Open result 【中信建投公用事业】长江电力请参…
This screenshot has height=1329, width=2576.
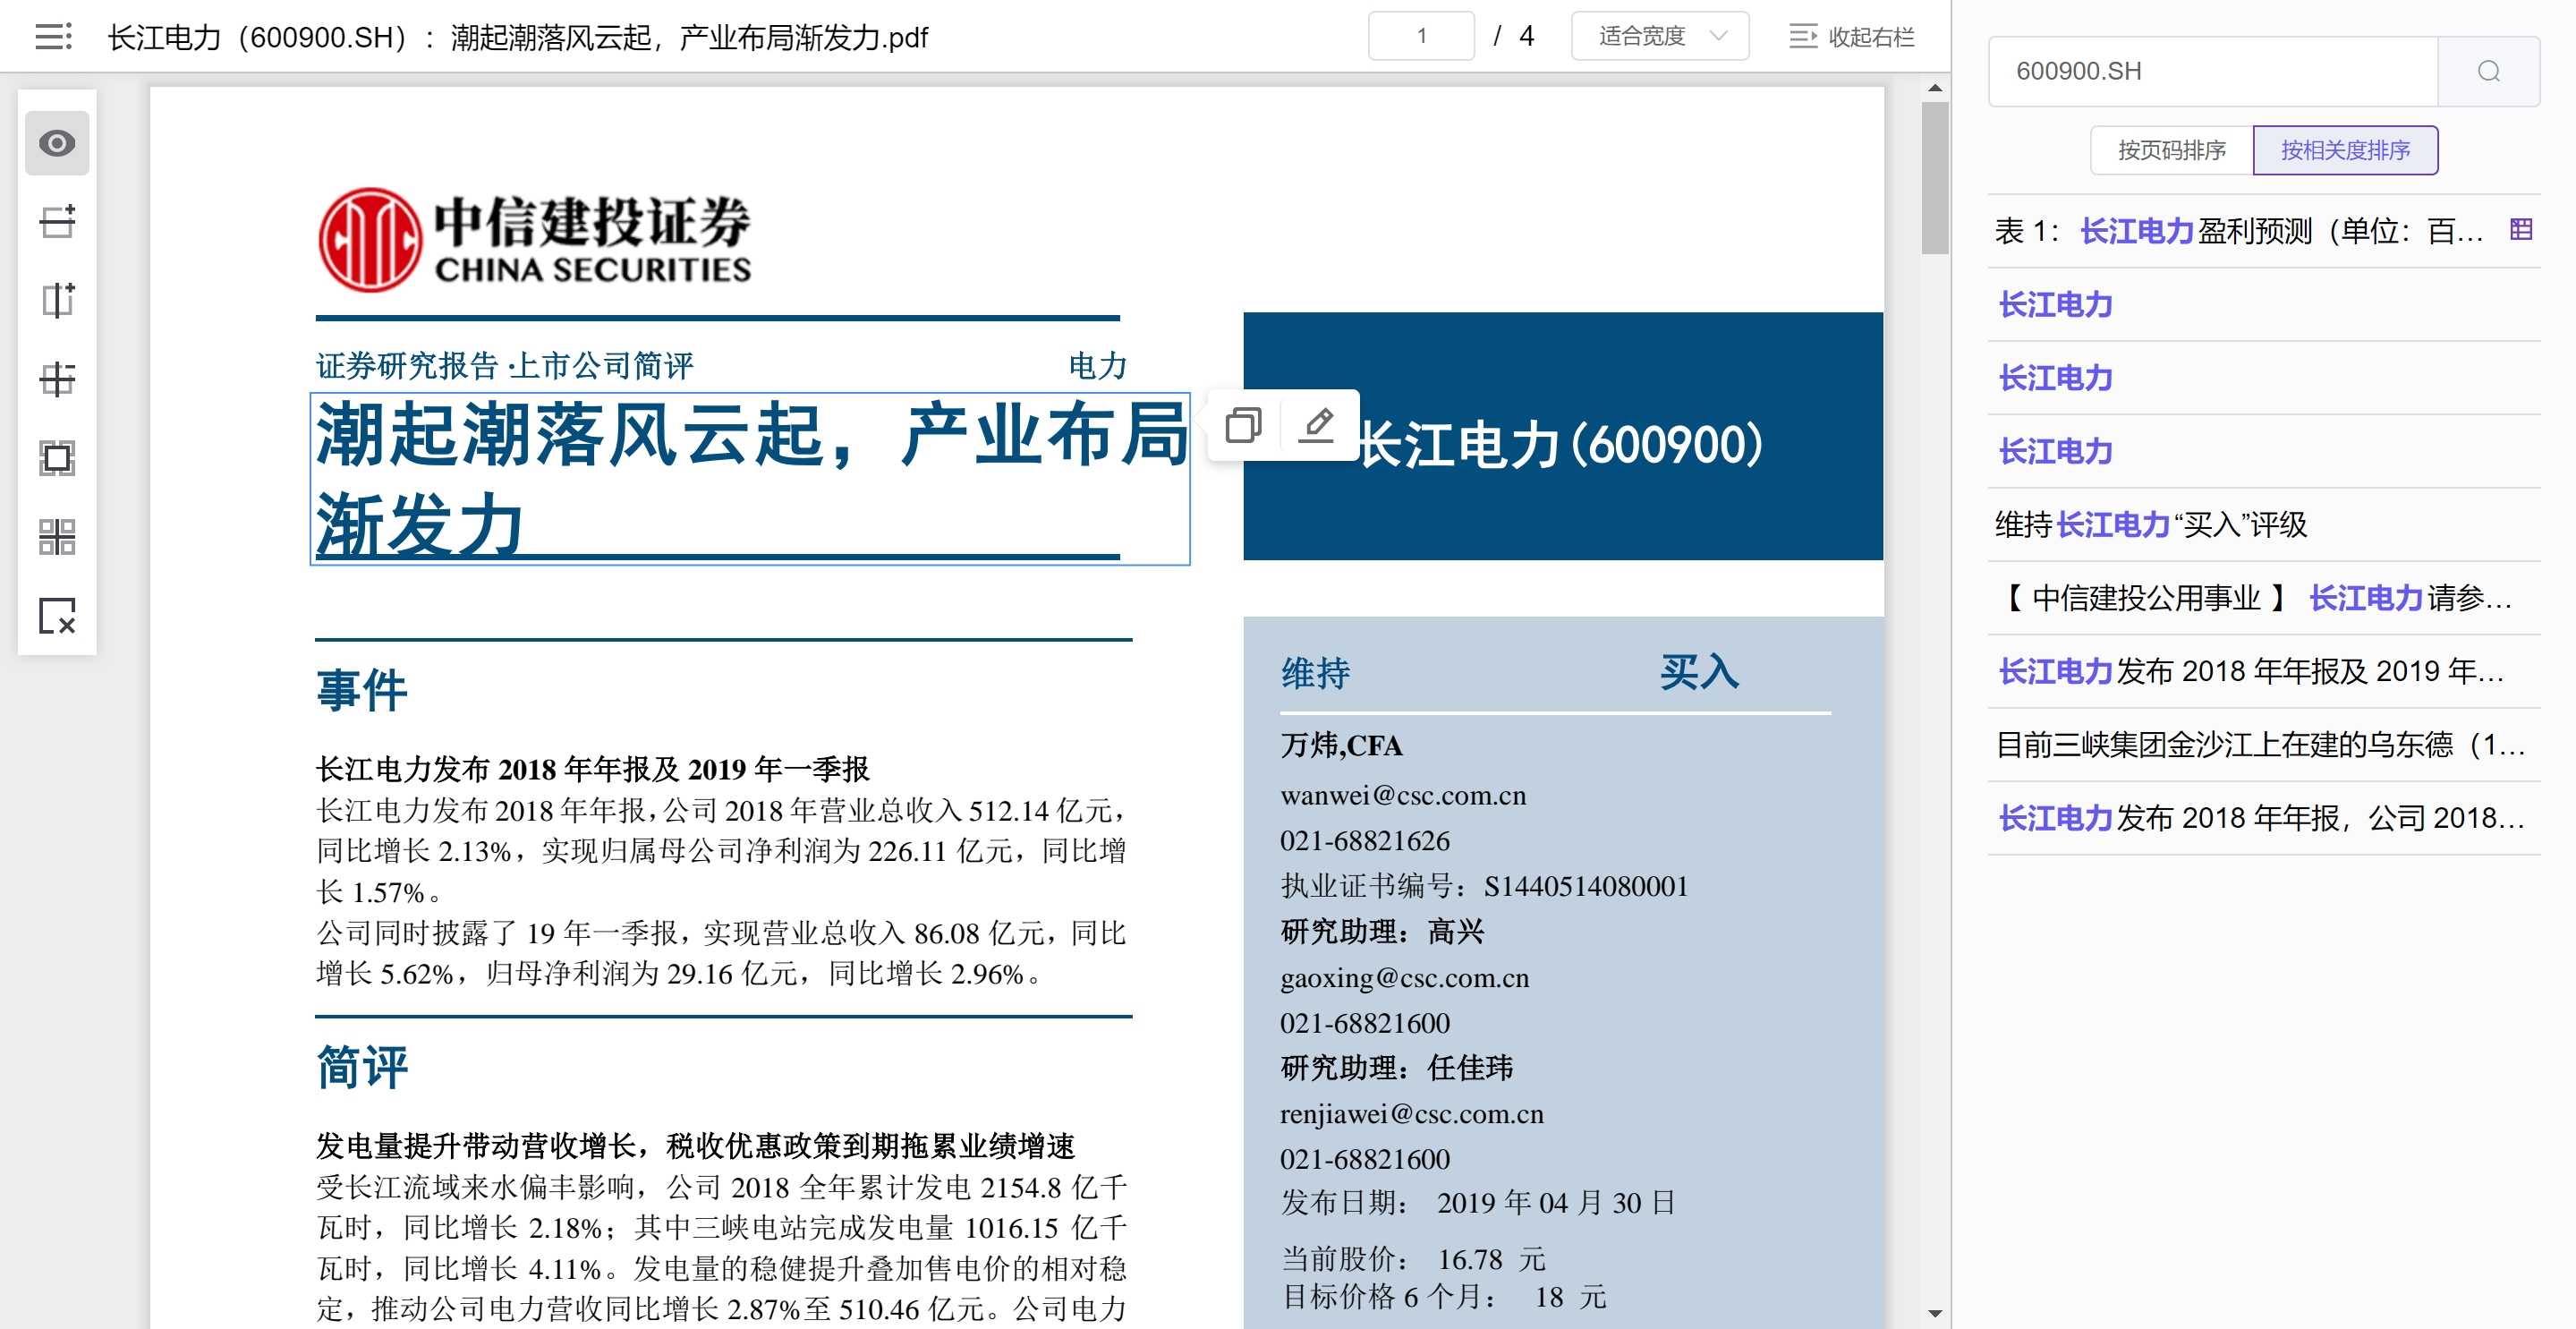[2264, 598]
